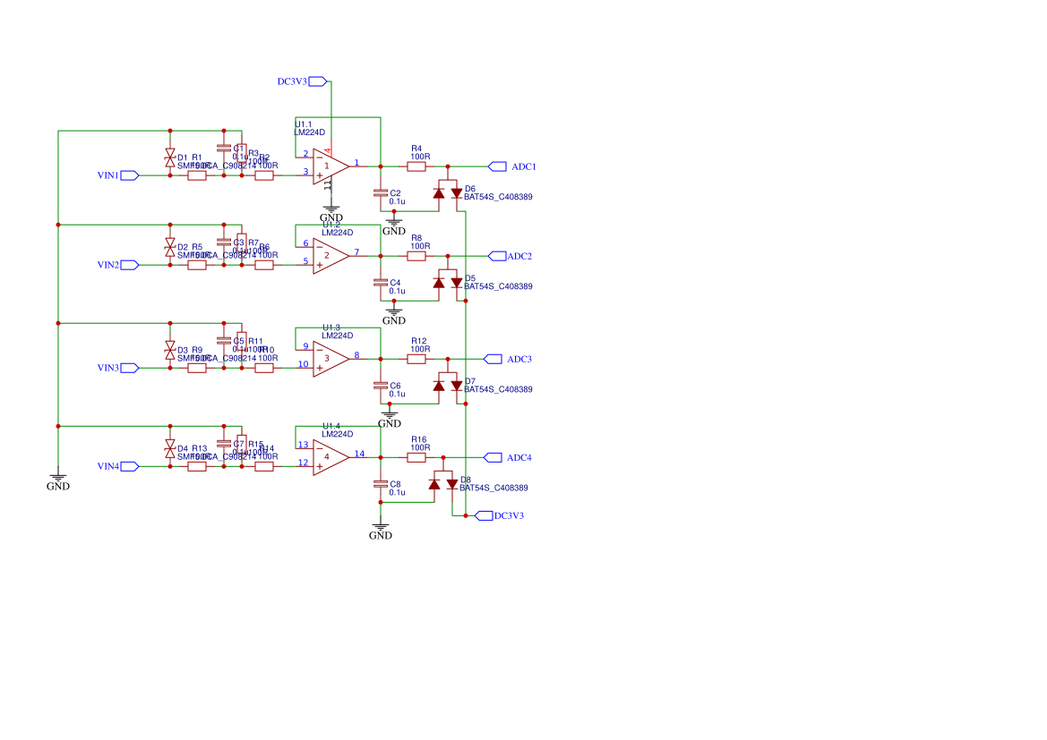Select resistor symbol feeding U1.1 pin 3
Viewport: 1047px width, 740px height.
pyautogui.click(x=264, y=175)
